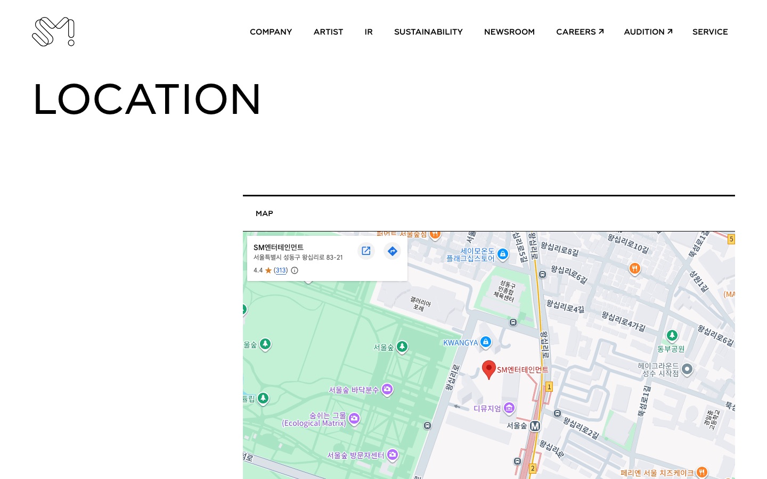Open the SERVICE menu
This screenshot has height=479, width=767.
pyautogui.click(x=710, y=32)
